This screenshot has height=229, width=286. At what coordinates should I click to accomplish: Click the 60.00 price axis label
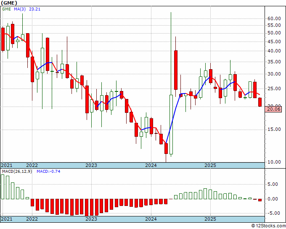[274, 18]
